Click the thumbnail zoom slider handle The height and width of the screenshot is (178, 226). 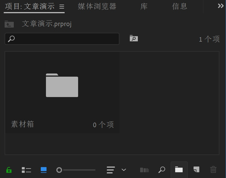click(59, 170)
